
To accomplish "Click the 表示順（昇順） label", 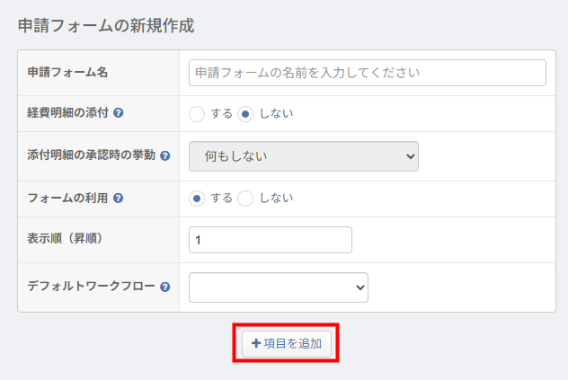I will (x=67, y=240).
